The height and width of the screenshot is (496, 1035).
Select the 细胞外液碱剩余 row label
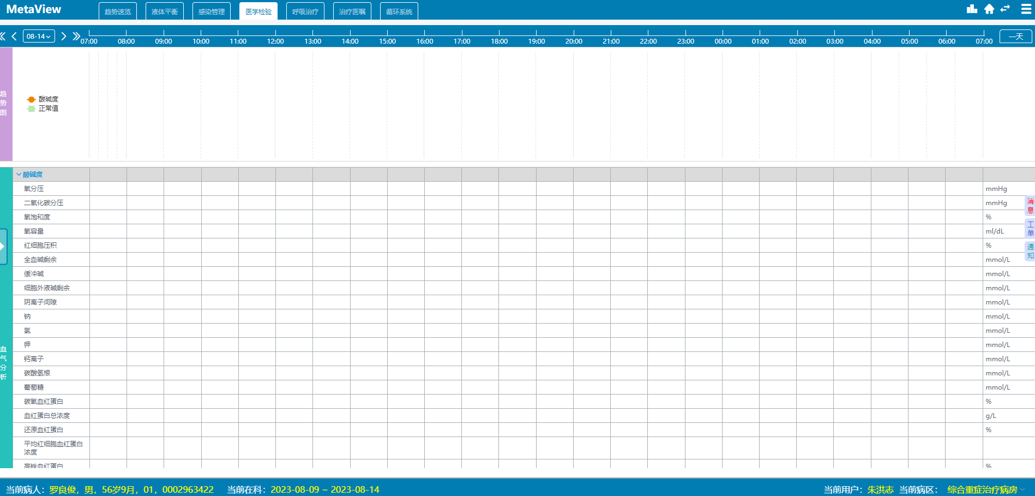[x=47, y=288]
